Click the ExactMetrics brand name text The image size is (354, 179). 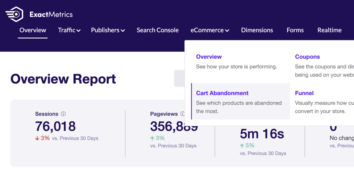51,15
